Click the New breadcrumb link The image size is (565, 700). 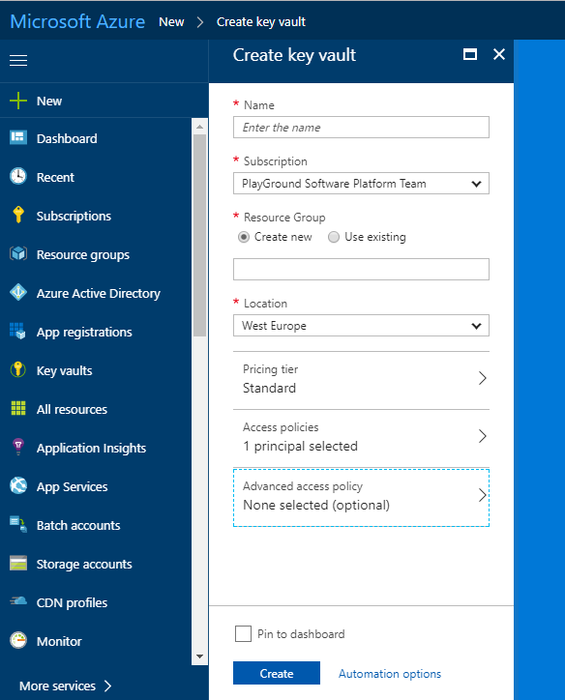(x=171, y=22)
